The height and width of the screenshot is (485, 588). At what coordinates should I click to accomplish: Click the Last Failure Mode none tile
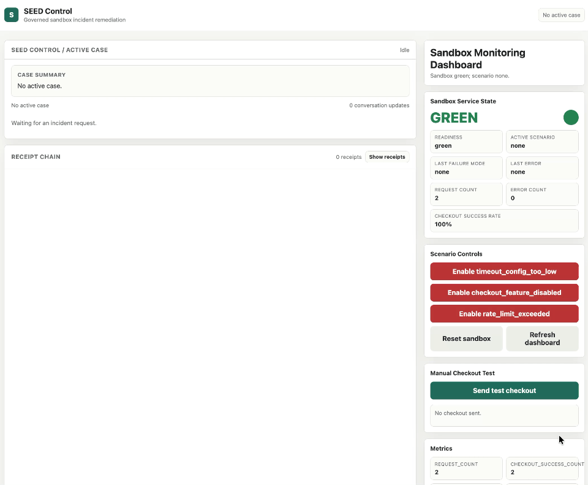point(466,168)
